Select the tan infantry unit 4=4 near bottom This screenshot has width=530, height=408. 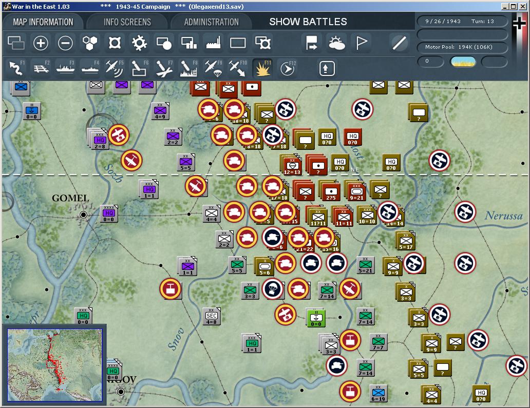[431, 395]
